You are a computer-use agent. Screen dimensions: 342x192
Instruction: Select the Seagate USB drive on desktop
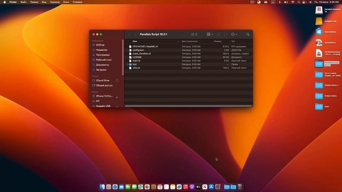pyautogui.click(x=319, y=21)
